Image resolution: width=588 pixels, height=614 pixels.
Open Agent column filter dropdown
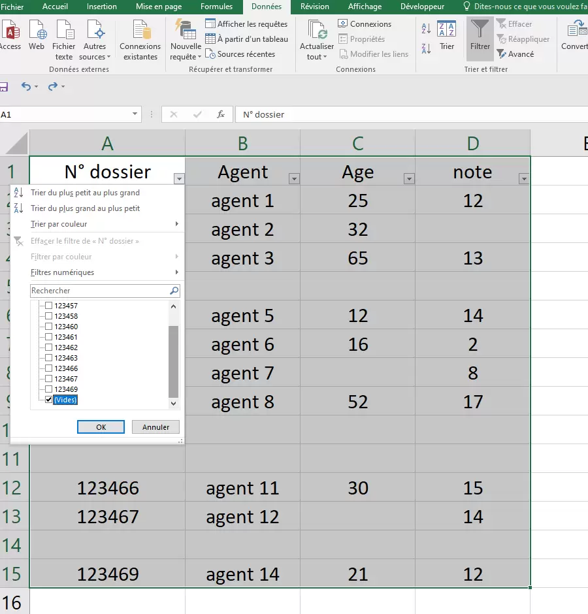(x=294, y=178)
